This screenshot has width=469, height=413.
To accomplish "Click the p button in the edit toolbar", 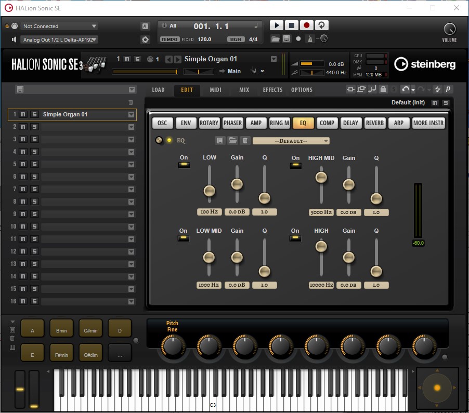I will [x=448, y=89].
